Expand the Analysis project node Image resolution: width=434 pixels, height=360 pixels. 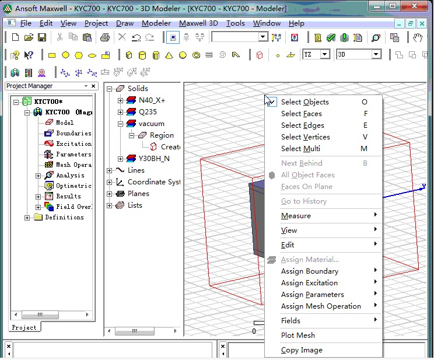[38, 176]
